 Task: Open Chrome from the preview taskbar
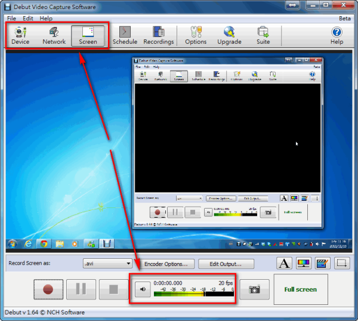click(x=44, y=244)
